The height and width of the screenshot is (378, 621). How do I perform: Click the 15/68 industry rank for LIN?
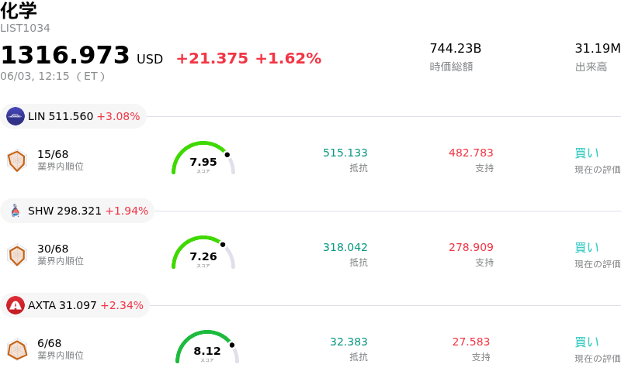tap(53, 154)
